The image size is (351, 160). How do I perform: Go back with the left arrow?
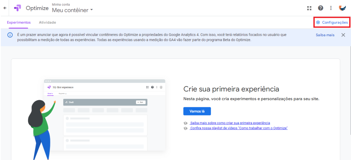pyautogui.click(x=5, y=8)
